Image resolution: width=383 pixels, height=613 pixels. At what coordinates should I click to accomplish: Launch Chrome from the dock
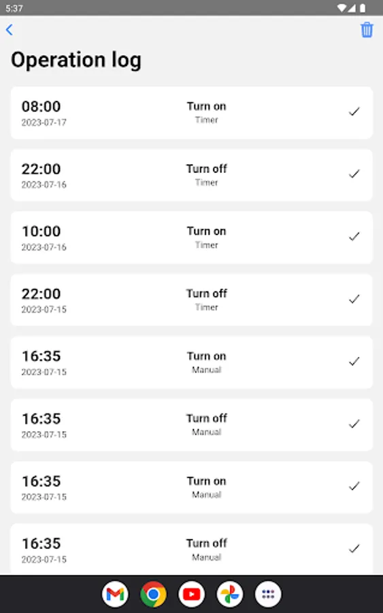click(154, 594)
